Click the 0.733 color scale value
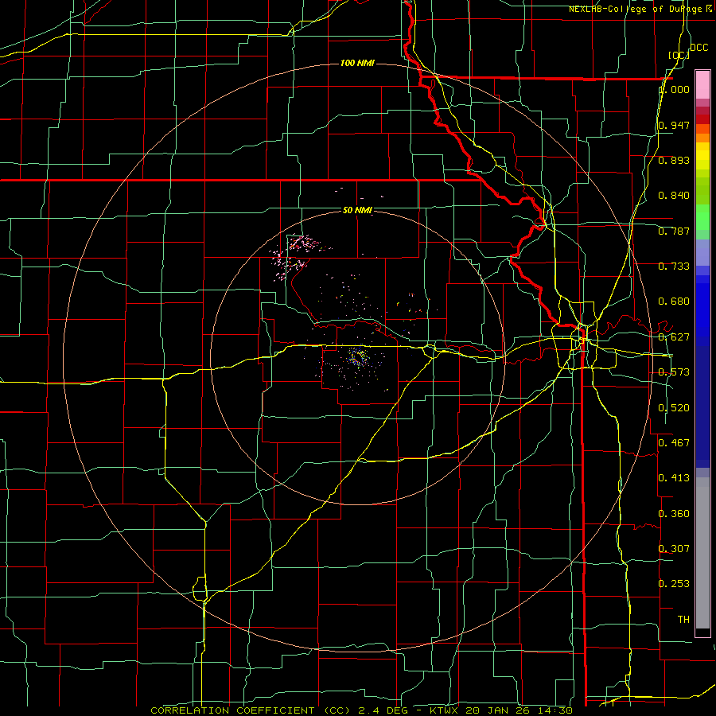Screen dimensions: 716x716 point(674,267)
